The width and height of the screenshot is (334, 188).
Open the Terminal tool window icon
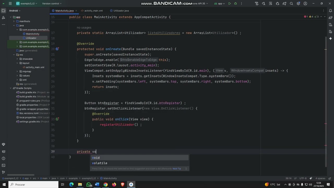(x=3, y=165)
